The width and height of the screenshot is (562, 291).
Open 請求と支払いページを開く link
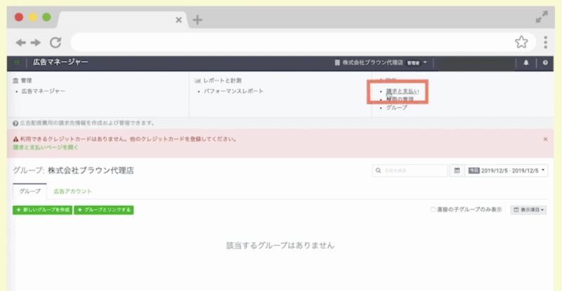pyautogui.click(x=46, y=147)
